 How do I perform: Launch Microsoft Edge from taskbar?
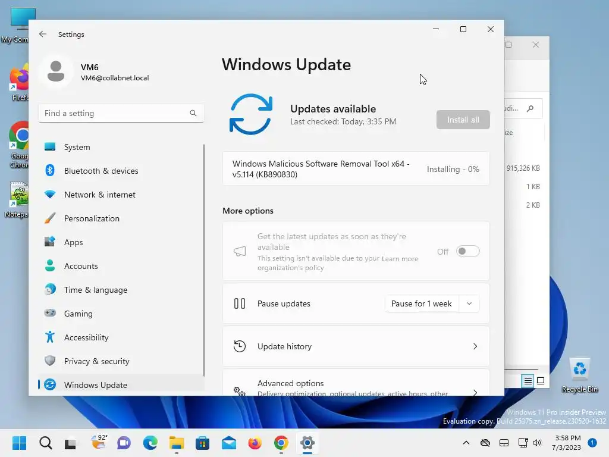pyautogui.click(x=150, y=443)
